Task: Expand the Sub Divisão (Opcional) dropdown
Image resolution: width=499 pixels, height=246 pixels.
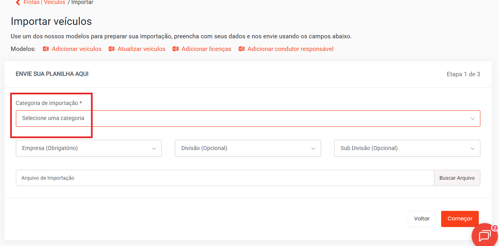Action: [x=407, y=148]
